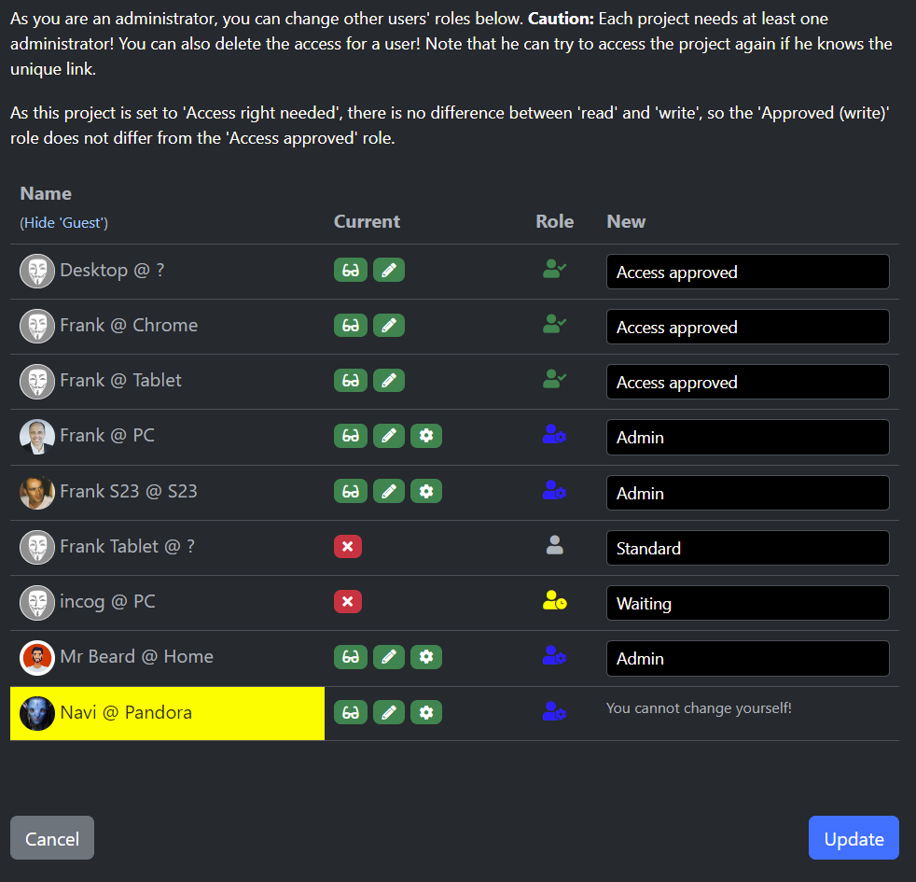Click the gear admin icon for Navi @ Pandora
Screen dimensions: 916x882
pos(426,713)
